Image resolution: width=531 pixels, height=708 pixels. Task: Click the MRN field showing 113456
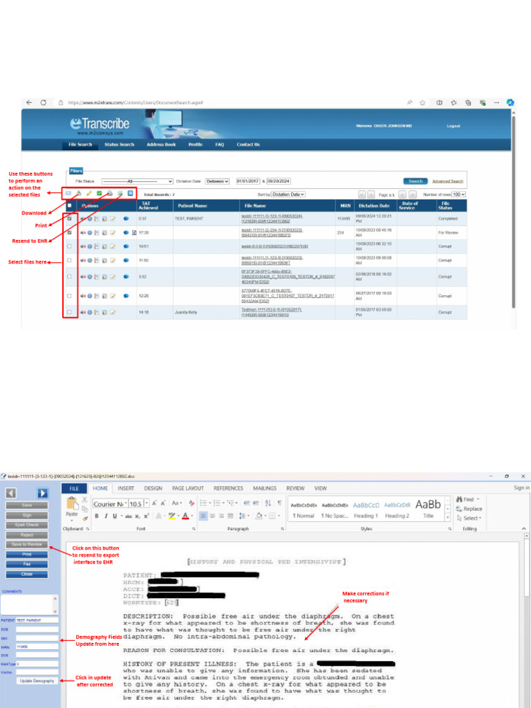click(x=37, y=647)
